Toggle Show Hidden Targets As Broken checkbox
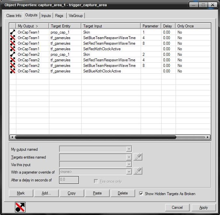 (x=141, y=193)
